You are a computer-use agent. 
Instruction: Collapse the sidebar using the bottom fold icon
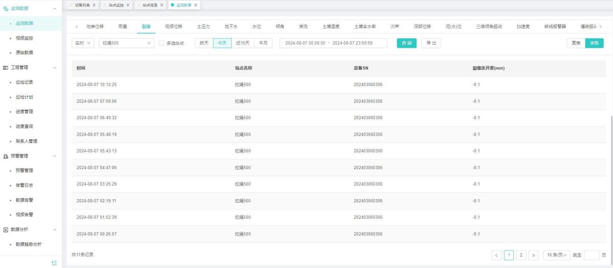pos(54,262)
